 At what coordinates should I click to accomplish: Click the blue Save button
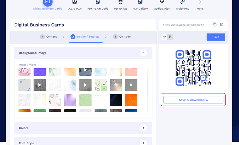(x=216, y=37)
